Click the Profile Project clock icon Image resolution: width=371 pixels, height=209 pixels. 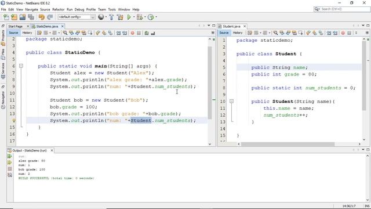coord(151,17)
